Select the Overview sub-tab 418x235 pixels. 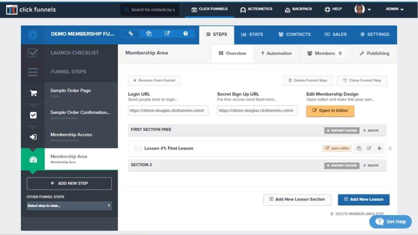click(232, 53)
